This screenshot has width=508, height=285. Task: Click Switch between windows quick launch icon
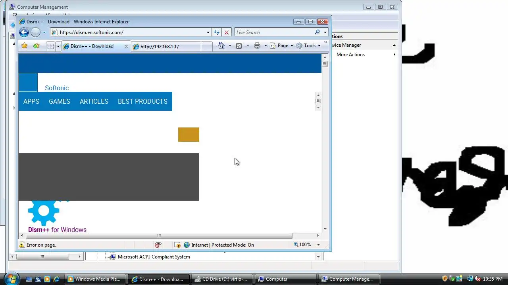[x=38, y=279]
